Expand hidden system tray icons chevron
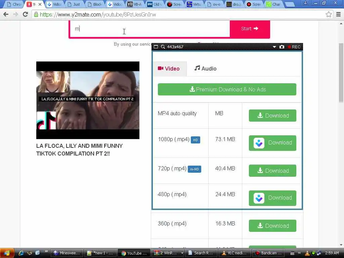The width and height of the screenshot is (344, 258). tap(299, 253)
